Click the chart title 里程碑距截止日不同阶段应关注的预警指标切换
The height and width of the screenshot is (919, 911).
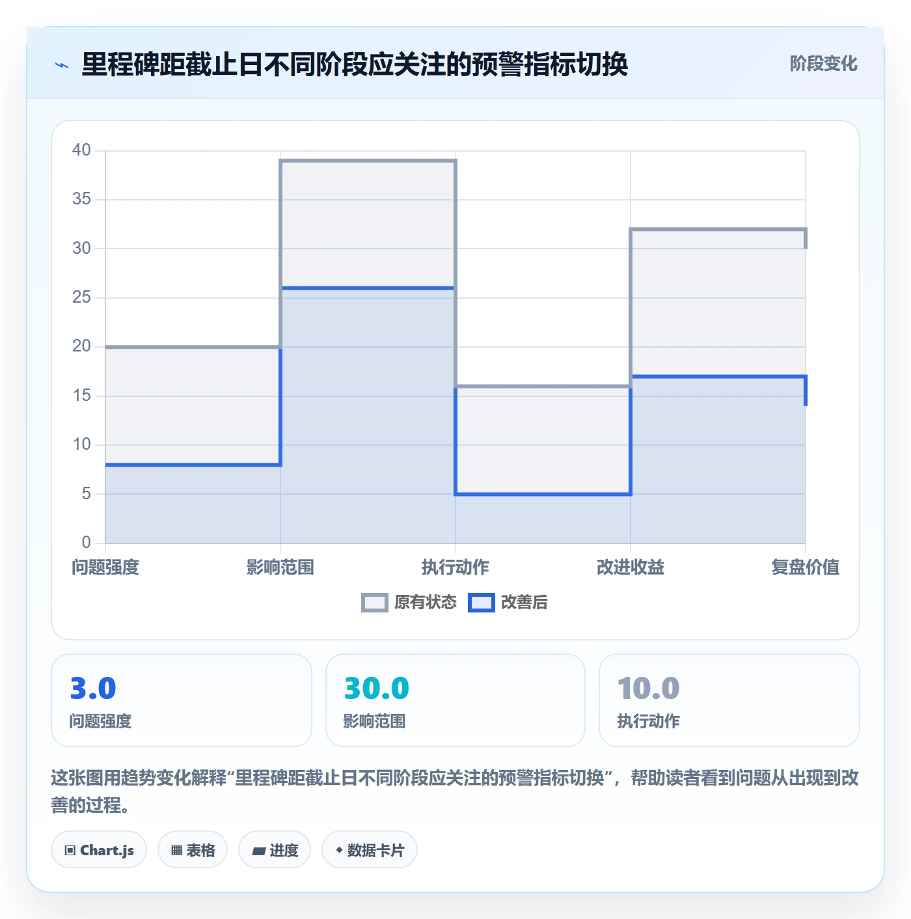[x=355, y=64]
